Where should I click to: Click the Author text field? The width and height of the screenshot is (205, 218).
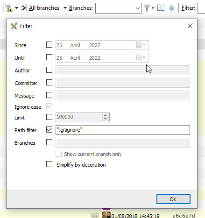[x=123, y=70]
